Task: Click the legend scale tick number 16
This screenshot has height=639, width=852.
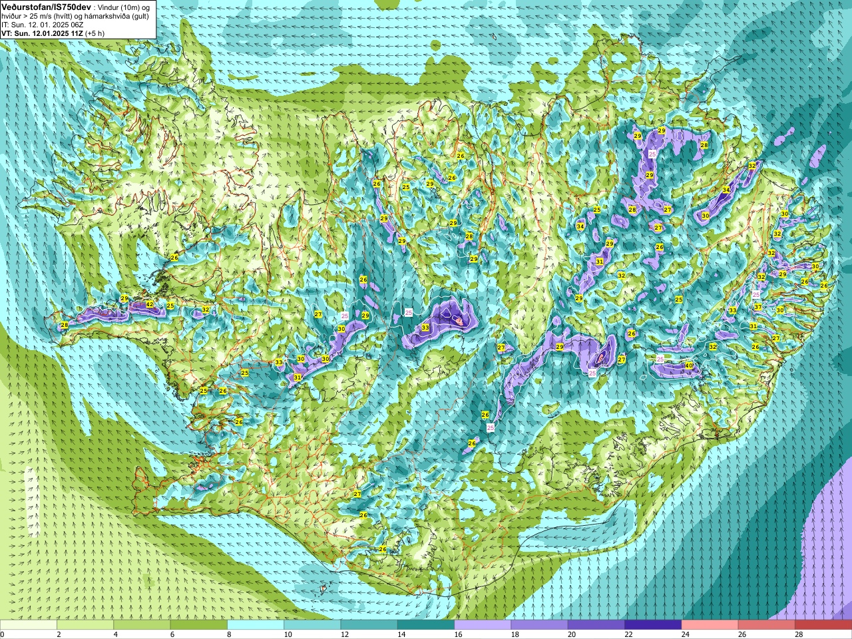Action: tap(457, 634)
